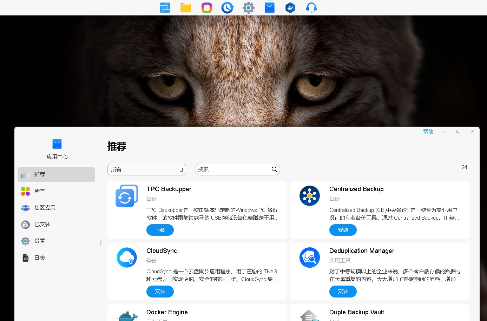Viewport: 487px width, 321px height.
Task: Click the Docker Engine whale icon
Action: point(127,316)
